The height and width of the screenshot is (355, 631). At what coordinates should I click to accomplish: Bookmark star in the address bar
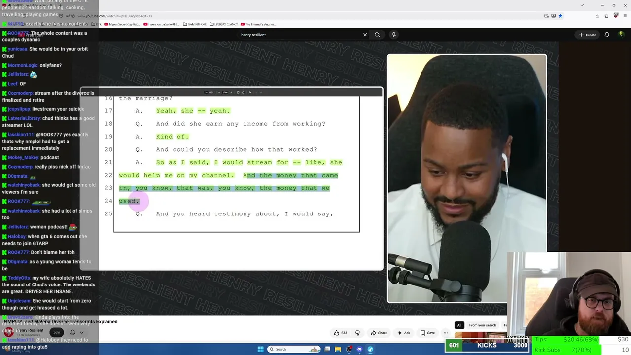[x=560, y=16]
